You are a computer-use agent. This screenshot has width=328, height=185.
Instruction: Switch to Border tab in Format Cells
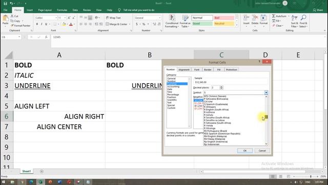pyautogui.click(x=208, y=70)
